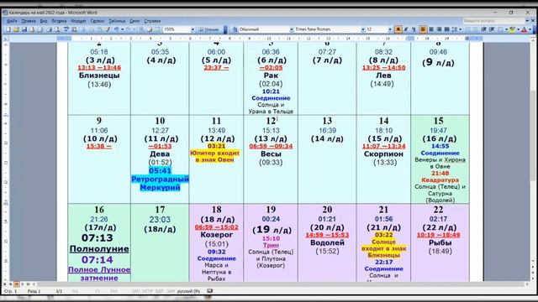Screen dimensions: 538x302
Task: Click the tab selector ruler corner
Action: [5, 39]
